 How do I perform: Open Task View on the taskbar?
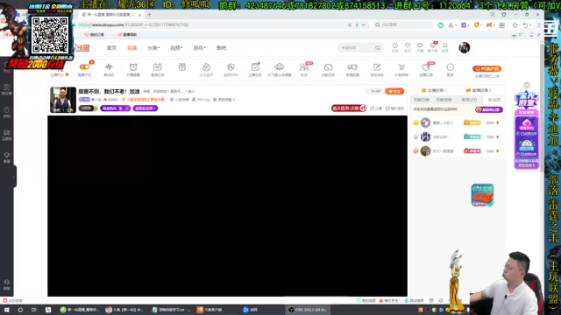pos(33,310)
